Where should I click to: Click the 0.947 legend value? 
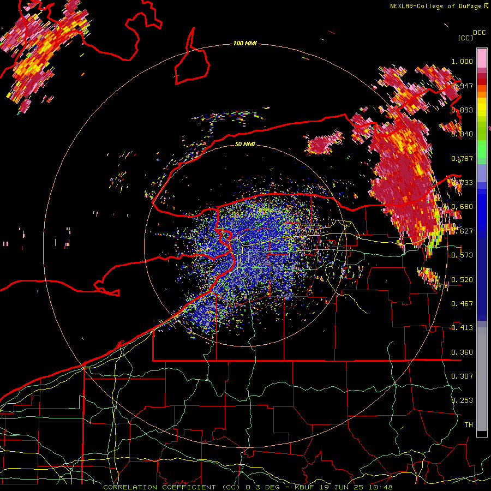click(462, 86)
